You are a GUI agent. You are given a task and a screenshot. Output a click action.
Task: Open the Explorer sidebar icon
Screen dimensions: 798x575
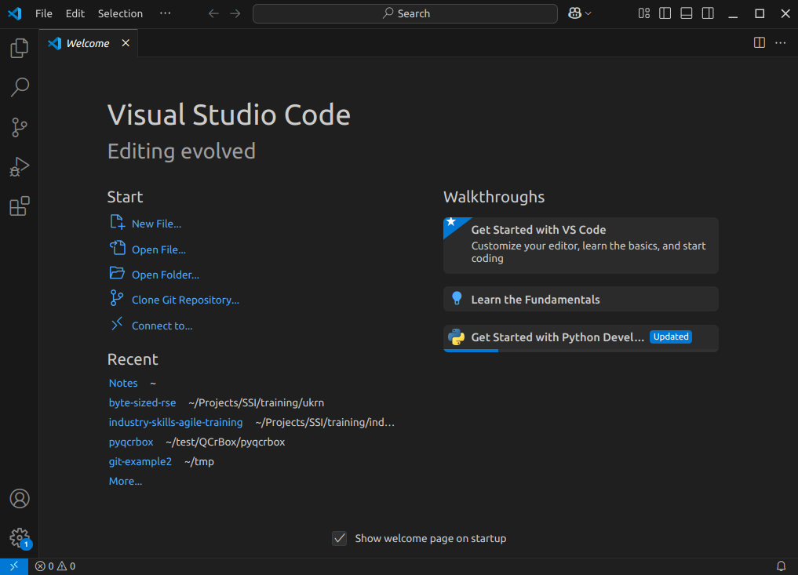20,48
